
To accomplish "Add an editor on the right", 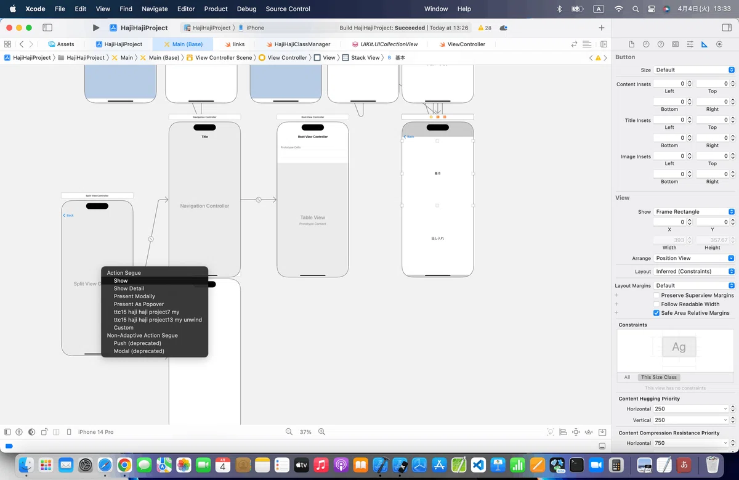I will click(x=604, y=44).
